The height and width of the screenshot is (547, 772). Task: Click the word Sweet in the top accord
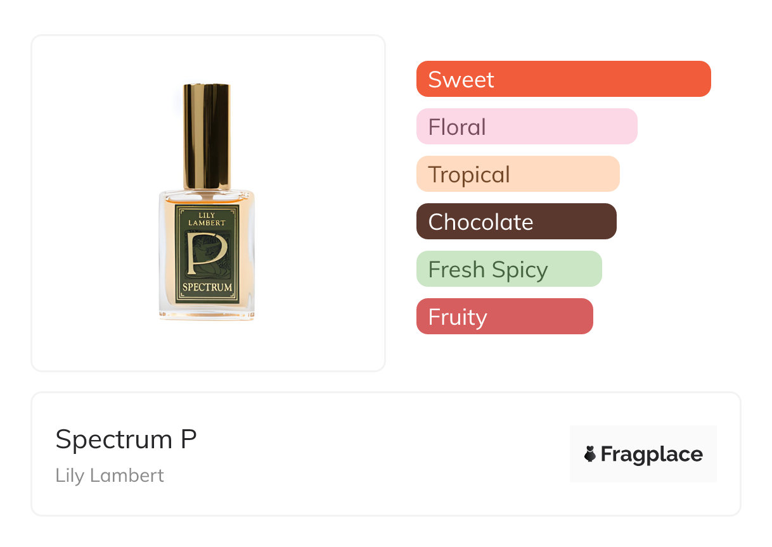(x=461, y=80)
